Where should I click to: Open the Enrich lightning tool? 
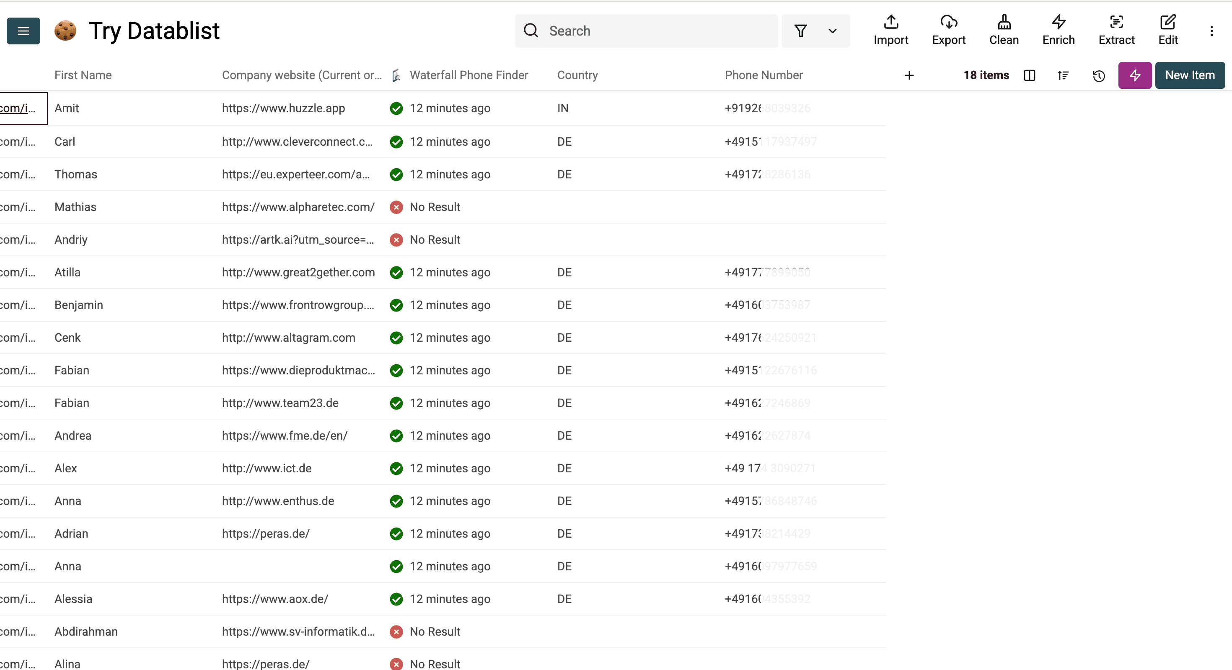click(x=1058, y=31)
